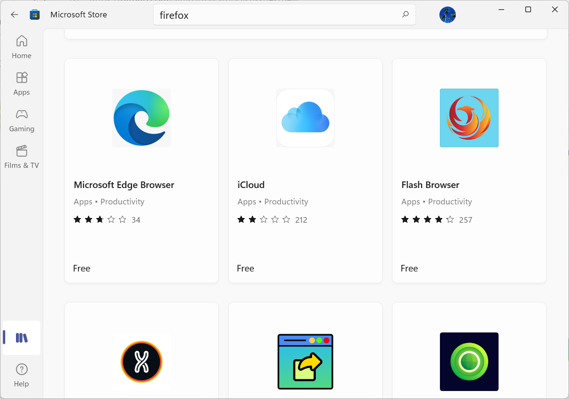
Task: Click Apps • Productivity under iCloud
Action: pyautogui.click(x=273, y=202)
